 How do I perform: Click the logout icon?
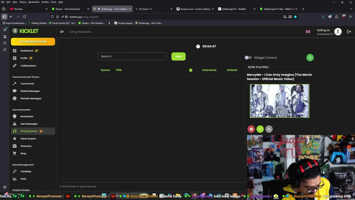(x=349, y=32)
